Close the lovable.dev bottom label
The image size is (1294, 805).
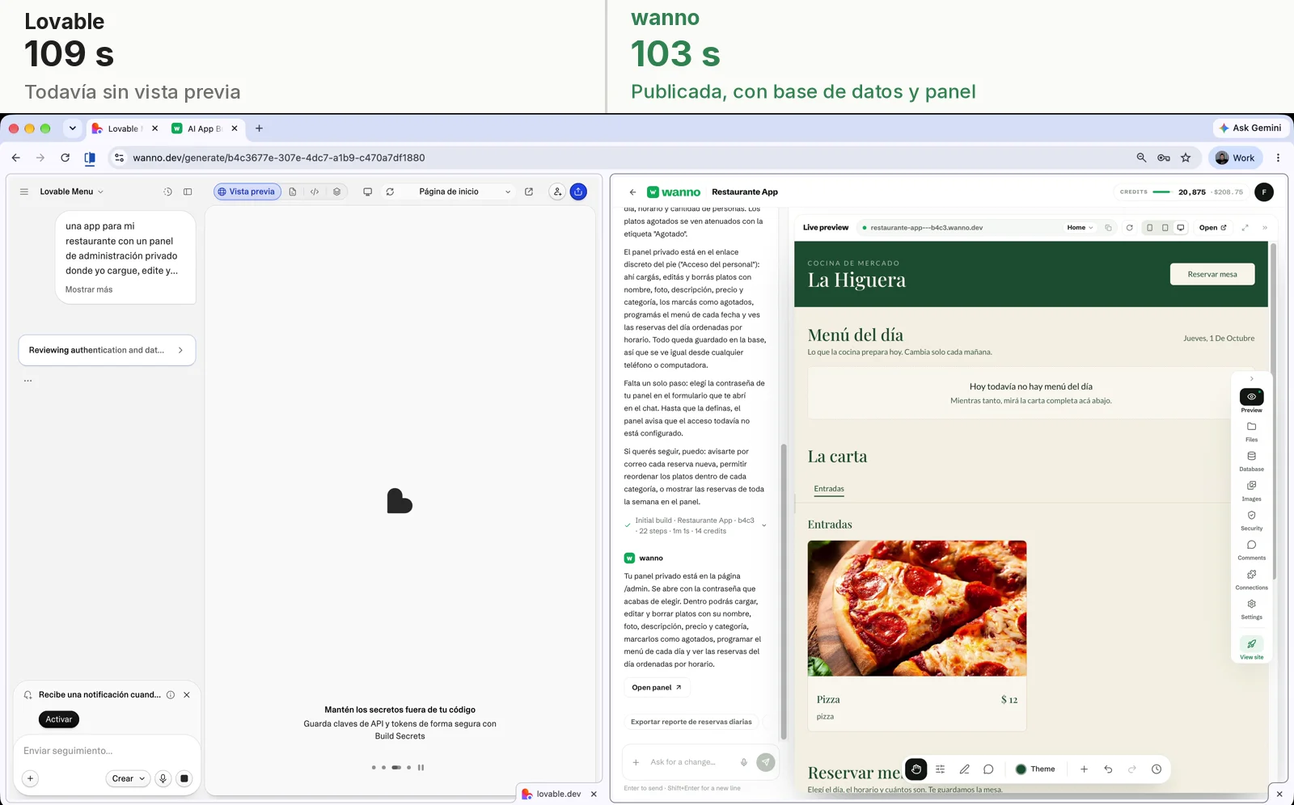[x=594, y=794]
